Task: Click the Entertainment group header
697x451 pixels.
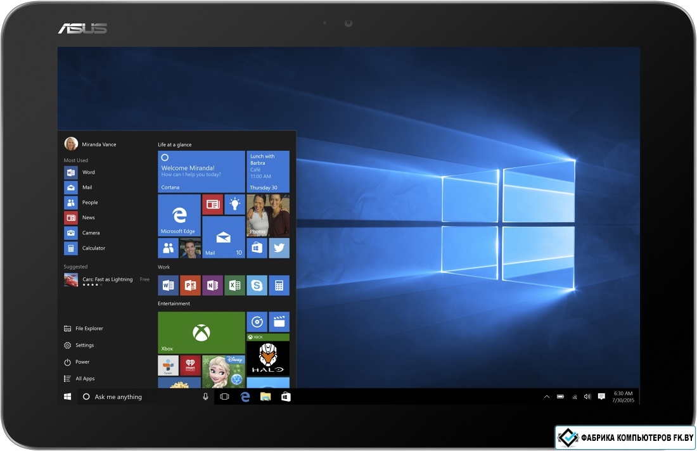Action: click(x=174, y=303)
